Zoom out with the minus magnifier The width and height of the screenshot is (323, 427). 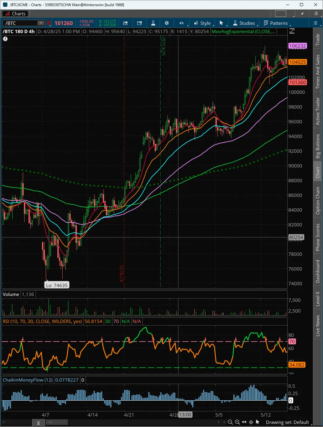(x=231, y=422)
